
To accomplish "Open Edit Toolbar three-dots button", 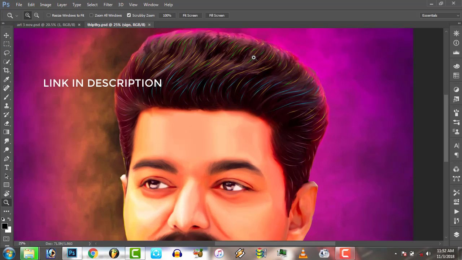I will point(6,211).
